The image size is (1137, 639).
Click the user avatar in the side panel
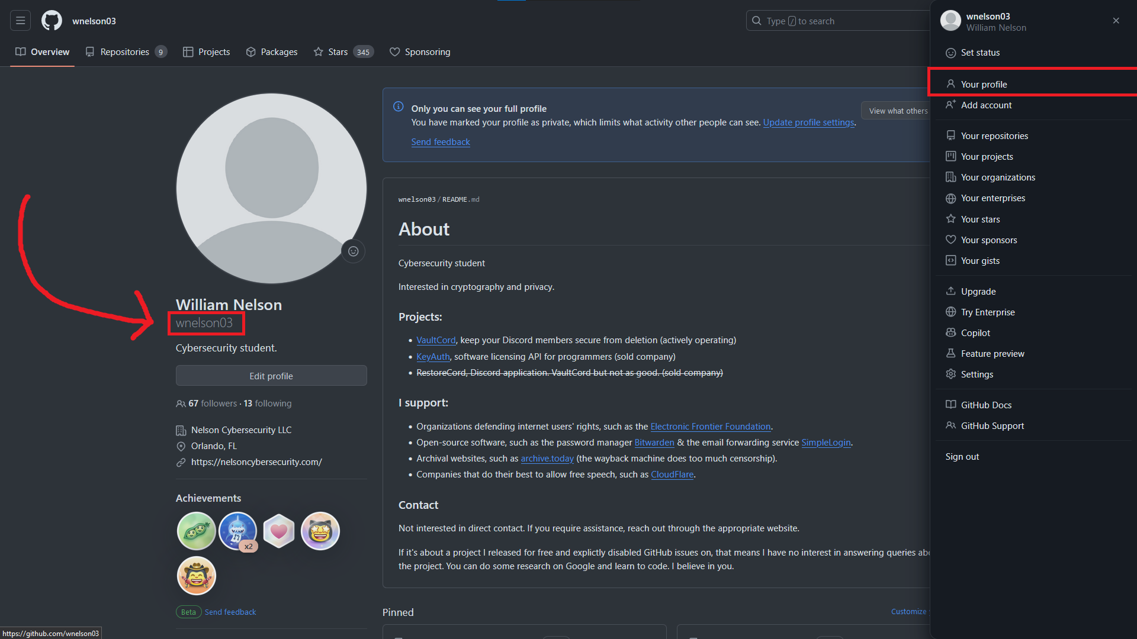[x=950, y=21]
